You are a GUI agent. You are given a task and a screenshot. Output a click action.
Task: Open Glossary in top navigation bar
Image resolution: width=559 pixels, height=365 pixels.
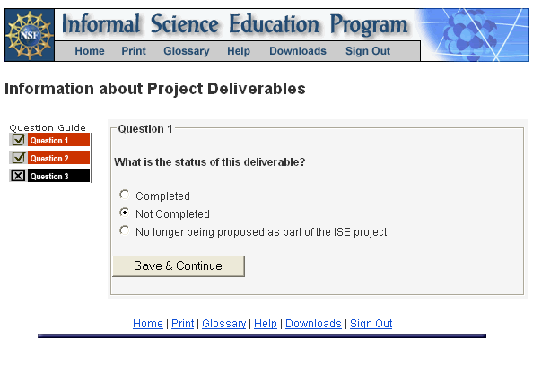tap(187, 51)
